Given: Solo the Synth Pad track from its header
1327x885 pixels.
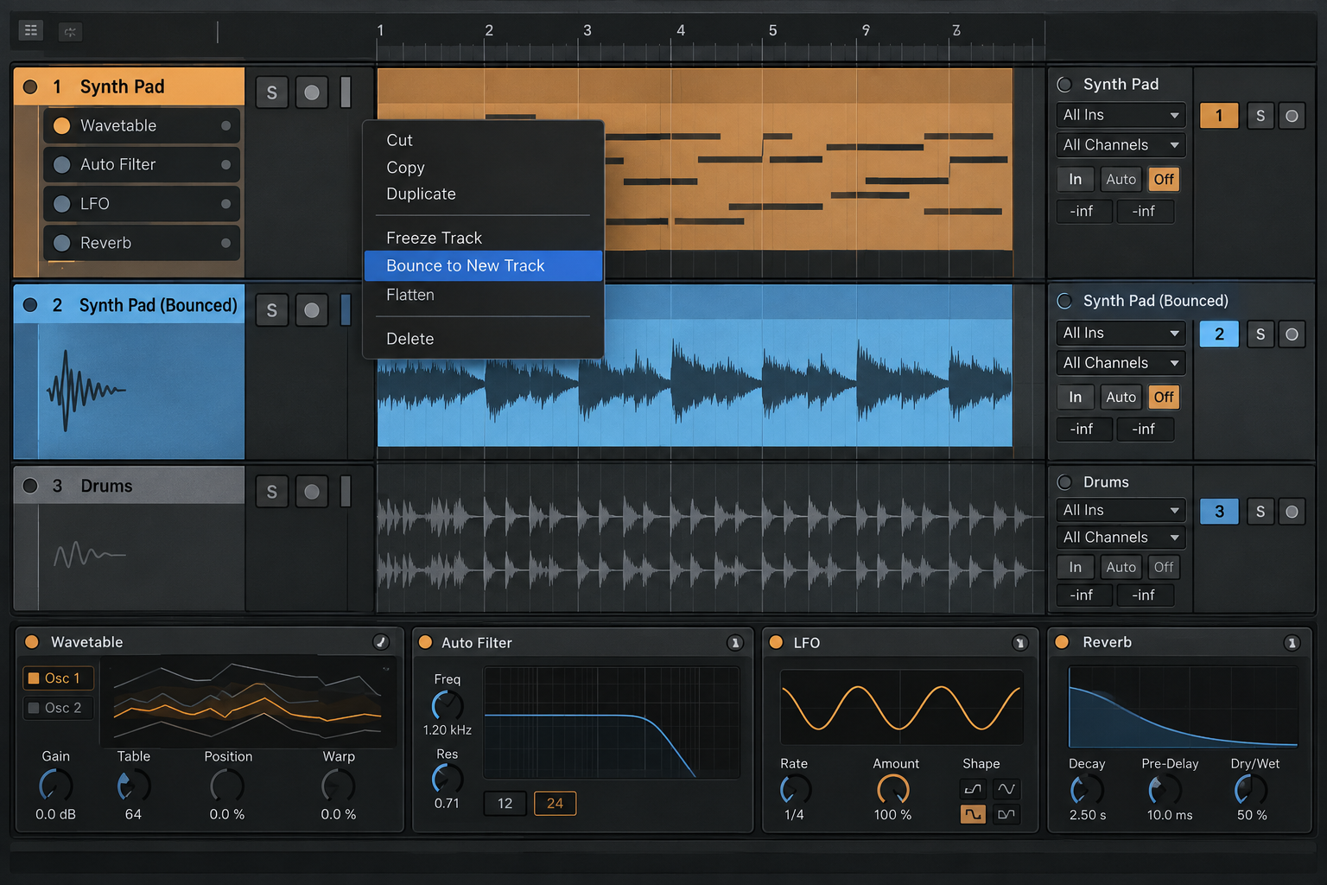Looking at the screenshot, I should click(x=272, y=92).
